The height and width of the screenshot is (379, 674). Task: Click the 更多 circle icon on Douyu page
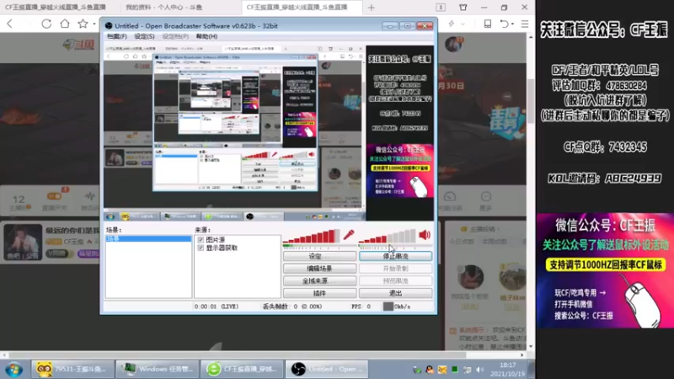click(x=486, y=197)
